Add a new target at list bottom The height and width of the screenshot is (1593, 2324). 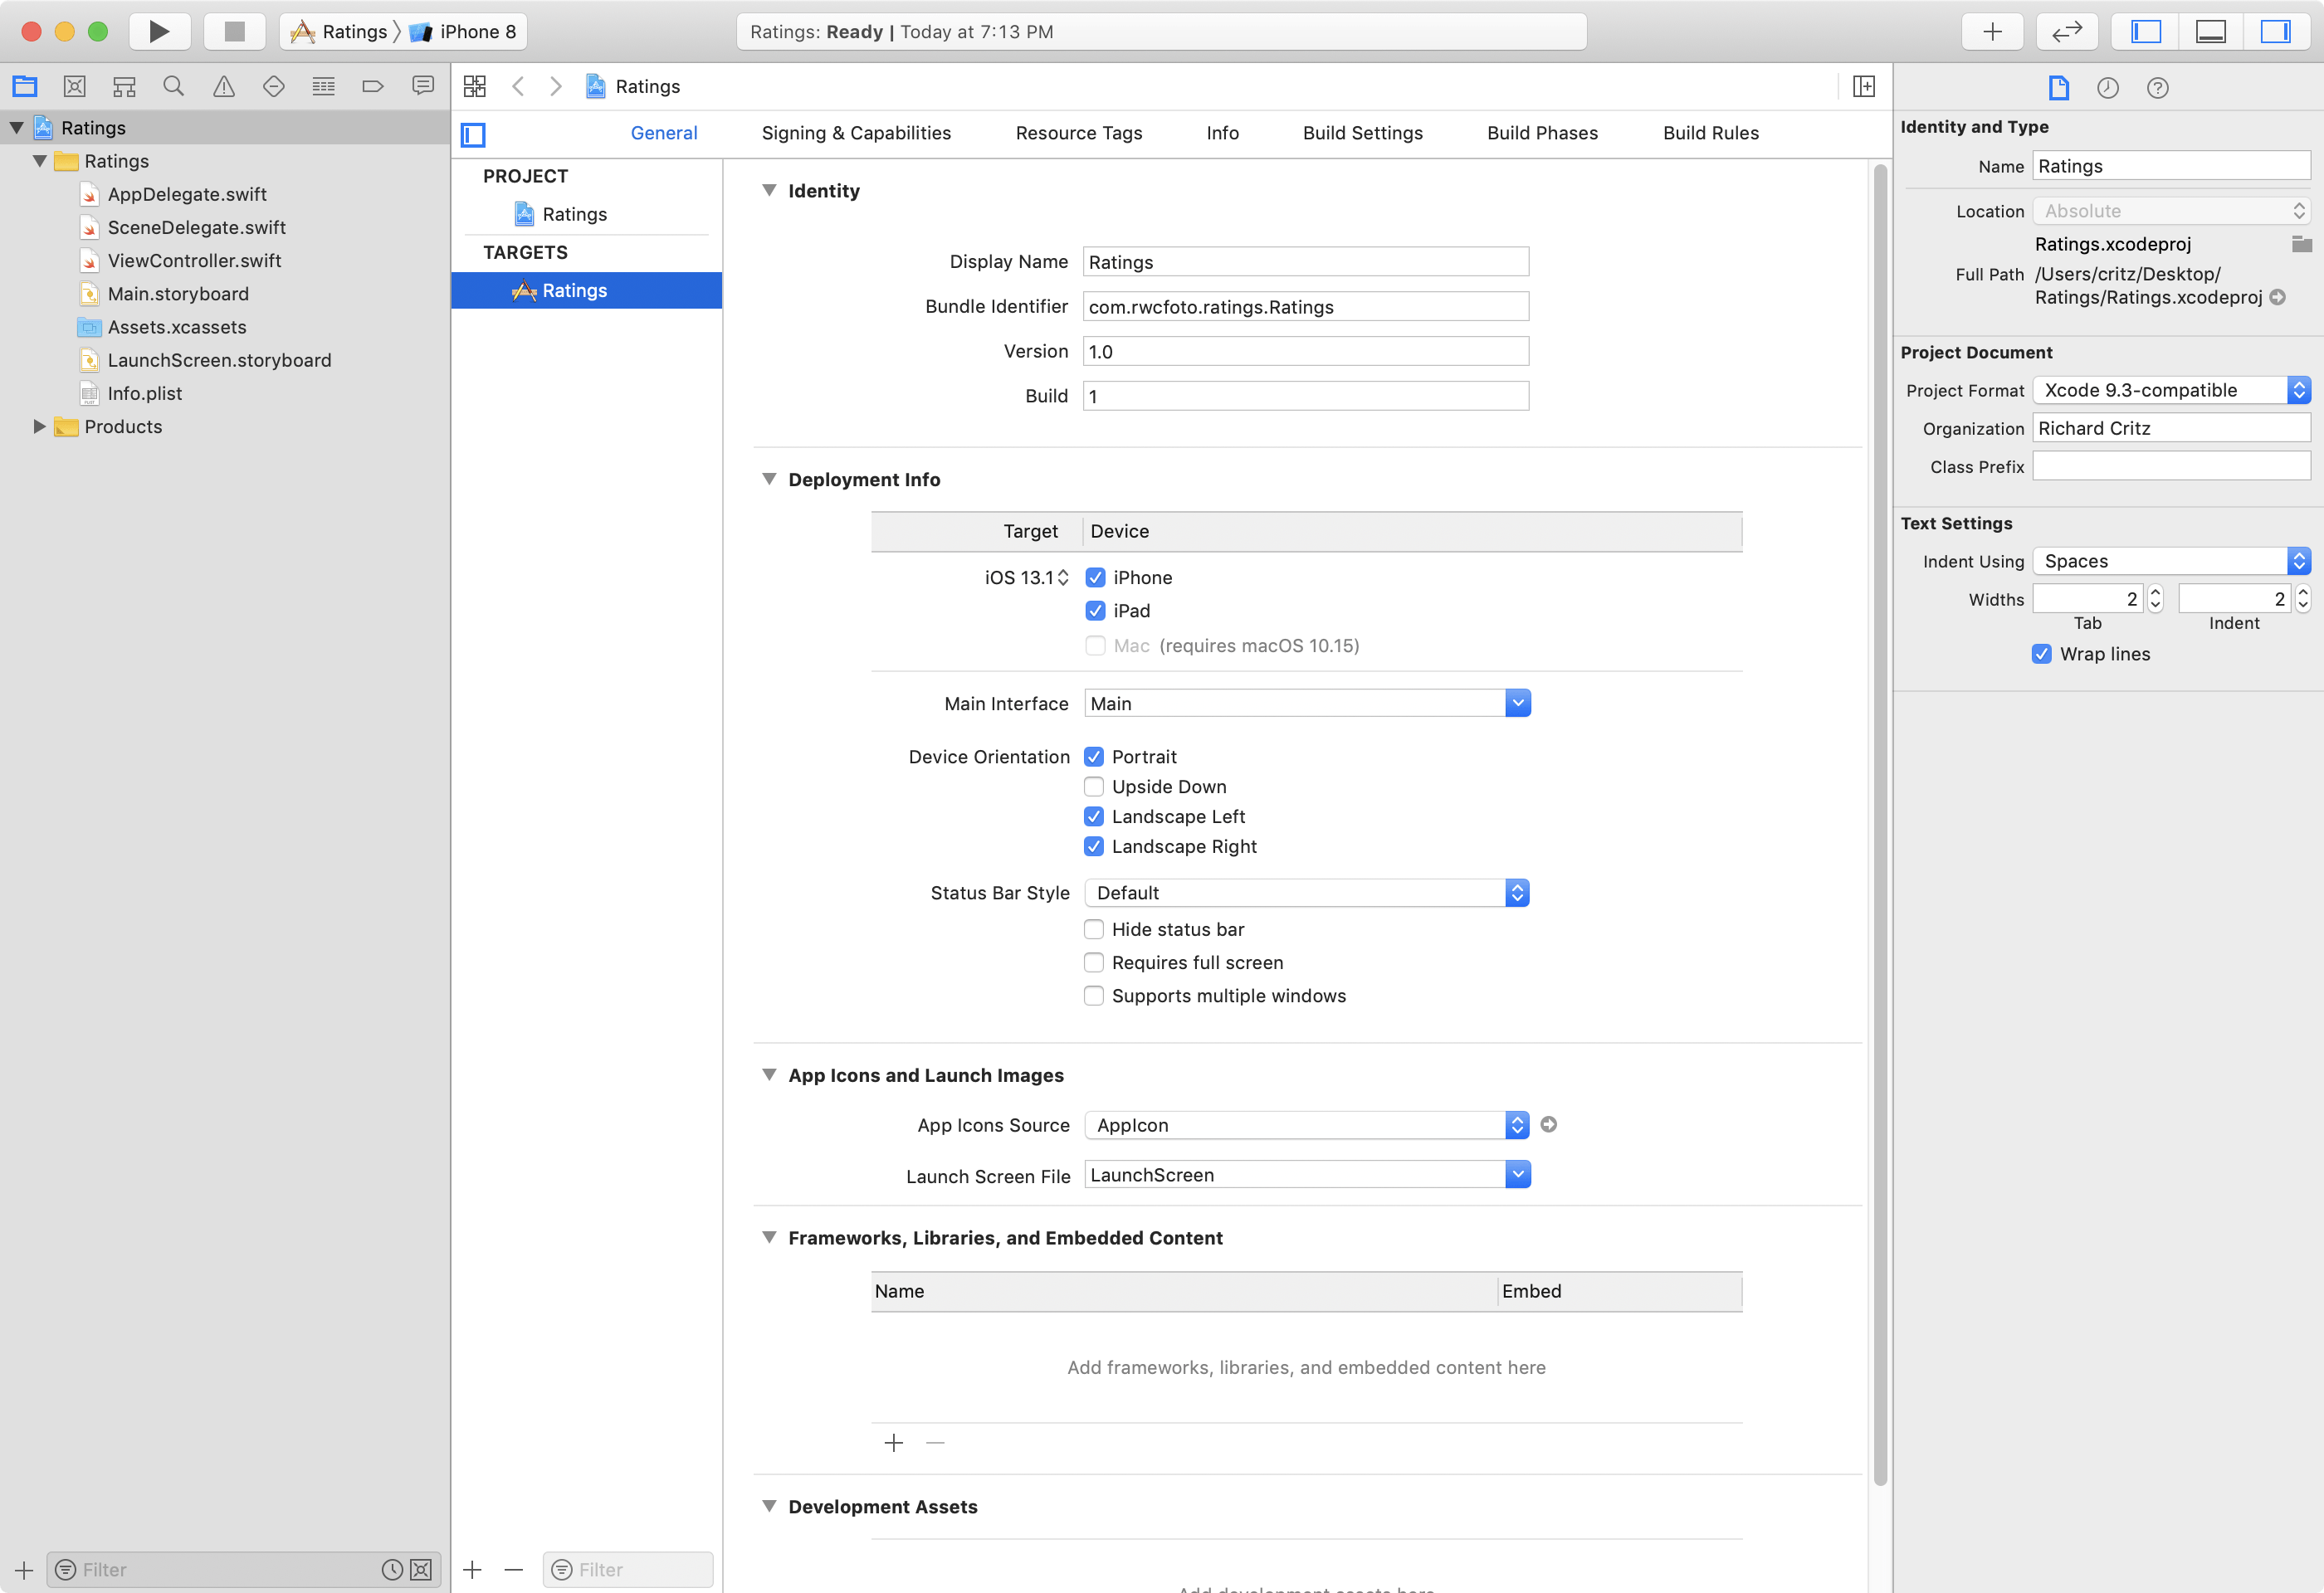coord(473,1569)
